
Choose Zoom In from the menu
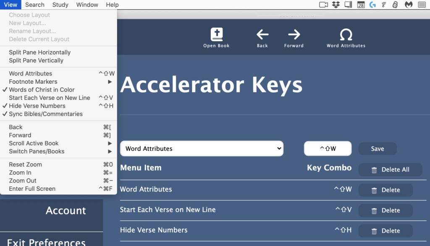(58, 173)
